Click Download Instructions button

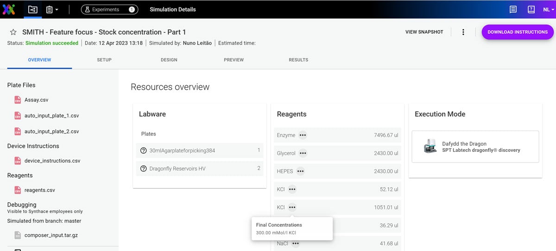click(517, 32)
